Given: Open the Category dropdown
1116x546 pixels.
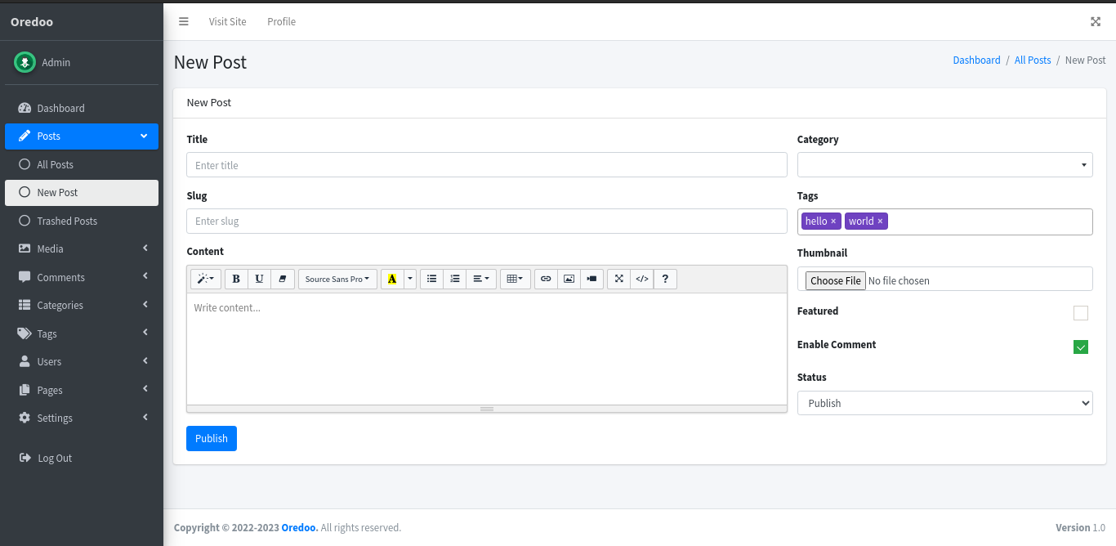Looking at the screenshot, I should 944,165.
